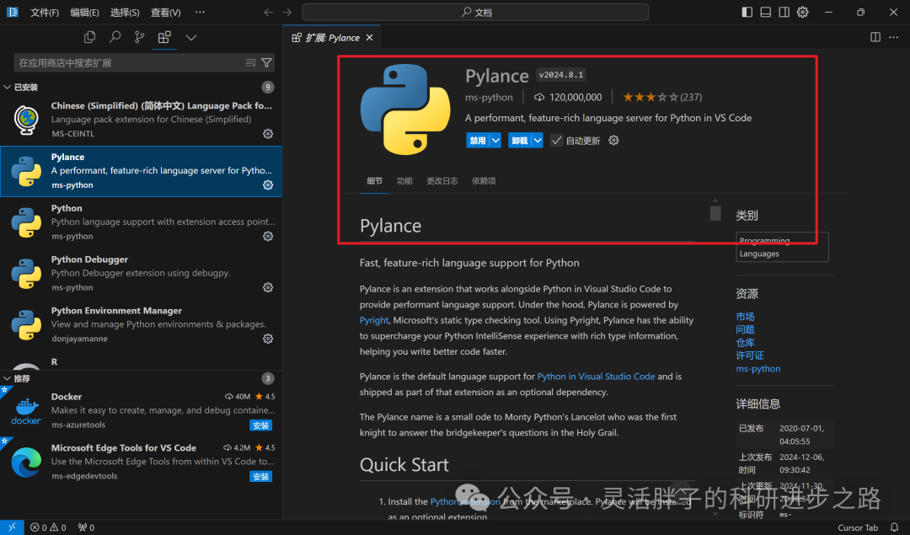Open Python in Visual Studio Code link
910x535 pixels.
tap(596, 377)
